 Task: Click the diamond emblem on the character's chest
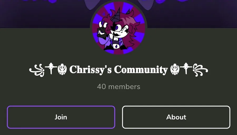(x=116, y=46)
